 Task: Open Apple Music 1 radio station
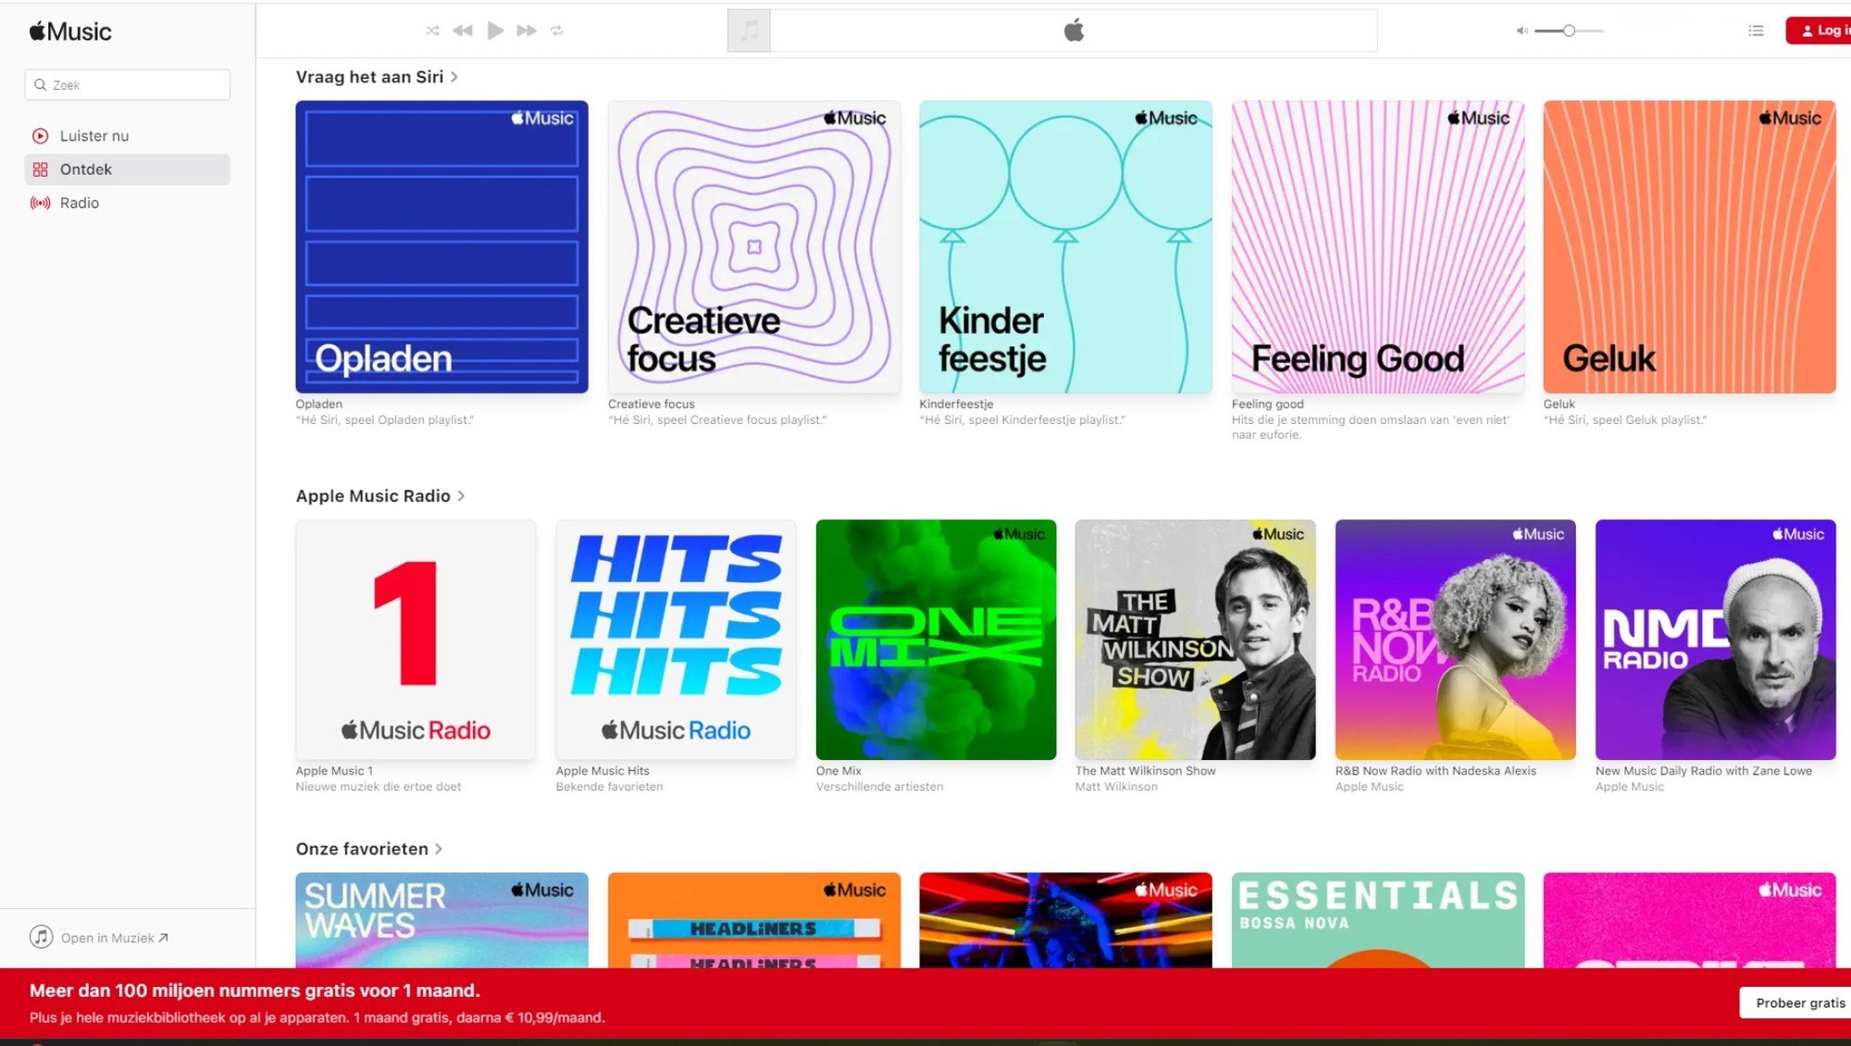(416, 640)
